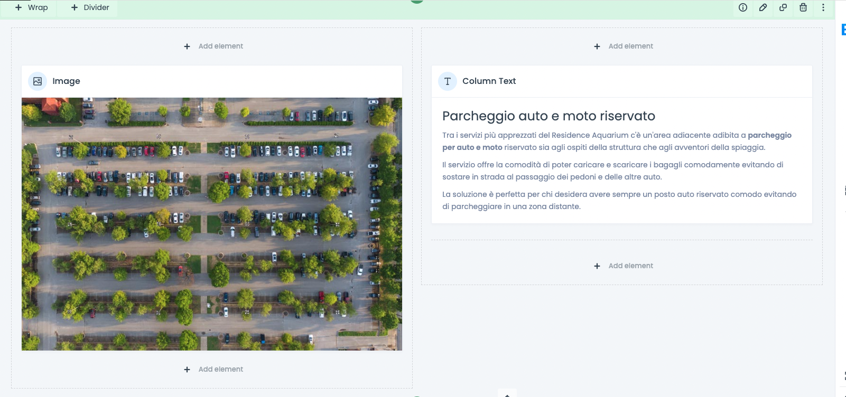Click Add element below the Column Text block
846x397 pixels.
pos(623,266)
